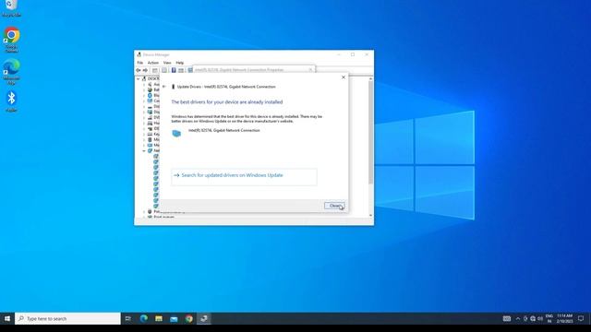This screenshot has height=332, width=591.
Task: Click the show/hide console tree toolbar icon
Action: click(154, 70)
